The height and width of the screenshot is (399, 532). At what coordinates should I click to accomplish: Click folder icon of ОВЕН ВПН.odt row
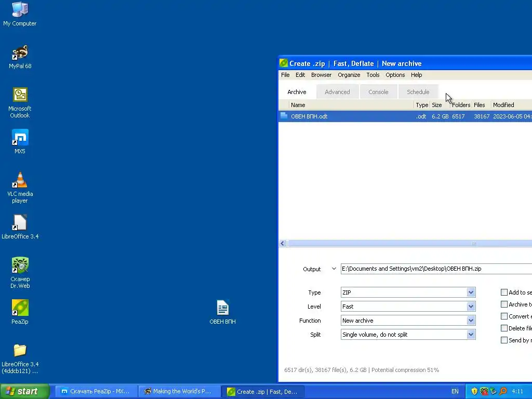click(x=284, y=116)
